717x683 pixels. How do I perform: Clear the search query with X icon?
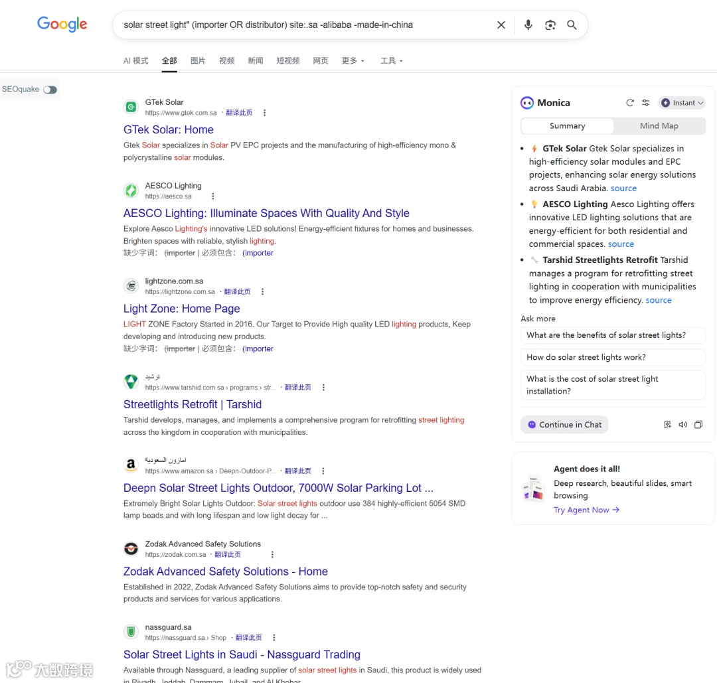coord(501,25)
